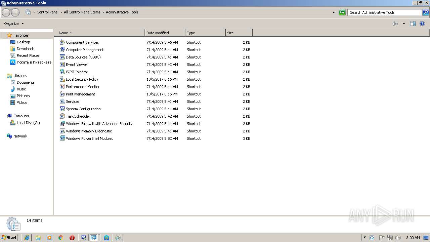The height and width of the screenshot is (242, 430).
Task: Select the Windows Memory Diagnostic icon
Action: point(62,131)
